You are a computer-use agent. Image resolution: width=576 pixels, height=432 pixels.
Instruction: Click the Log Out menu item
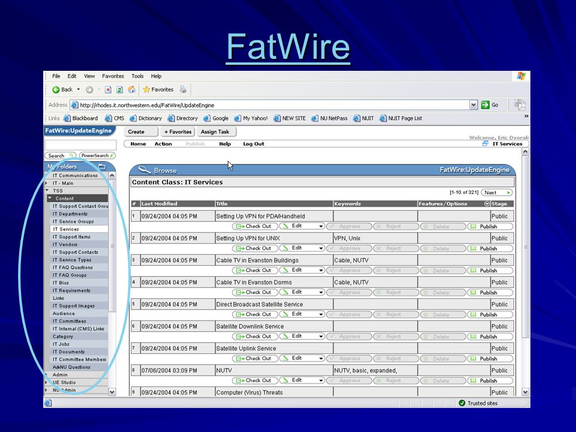tap(253, 143)
